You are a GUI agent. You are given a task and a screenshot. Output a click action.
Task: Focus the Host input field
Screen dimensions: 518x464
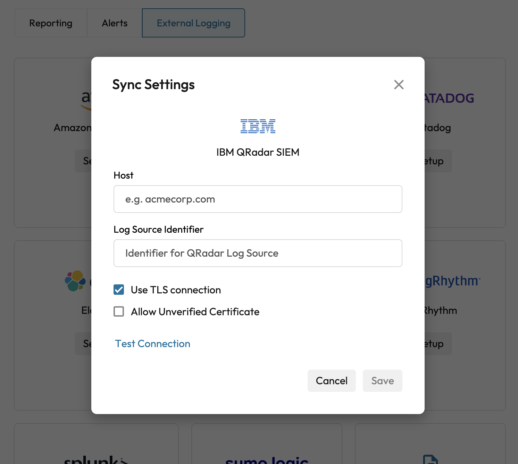258,199
